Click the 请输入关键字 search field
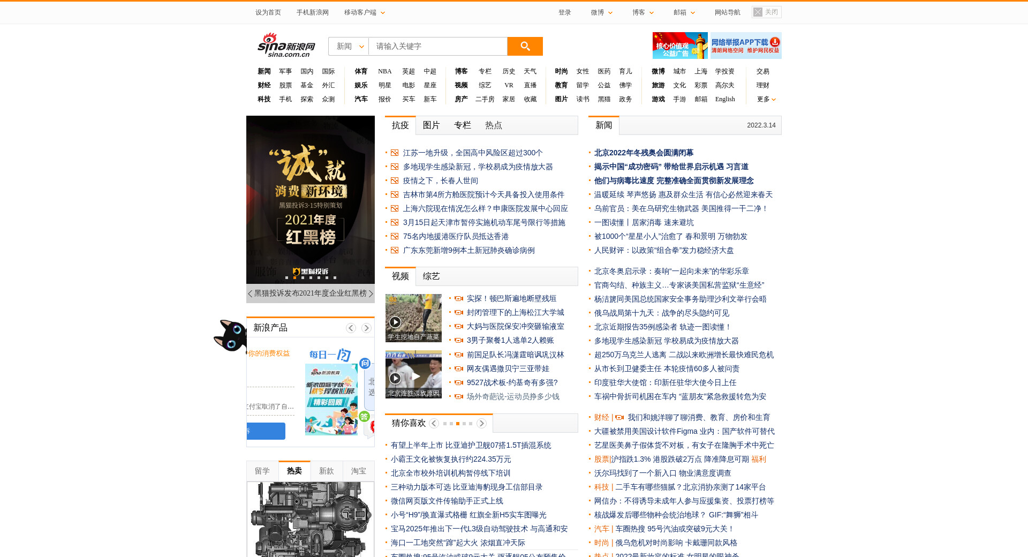The image size is (1028, 557). coord(438,46)
